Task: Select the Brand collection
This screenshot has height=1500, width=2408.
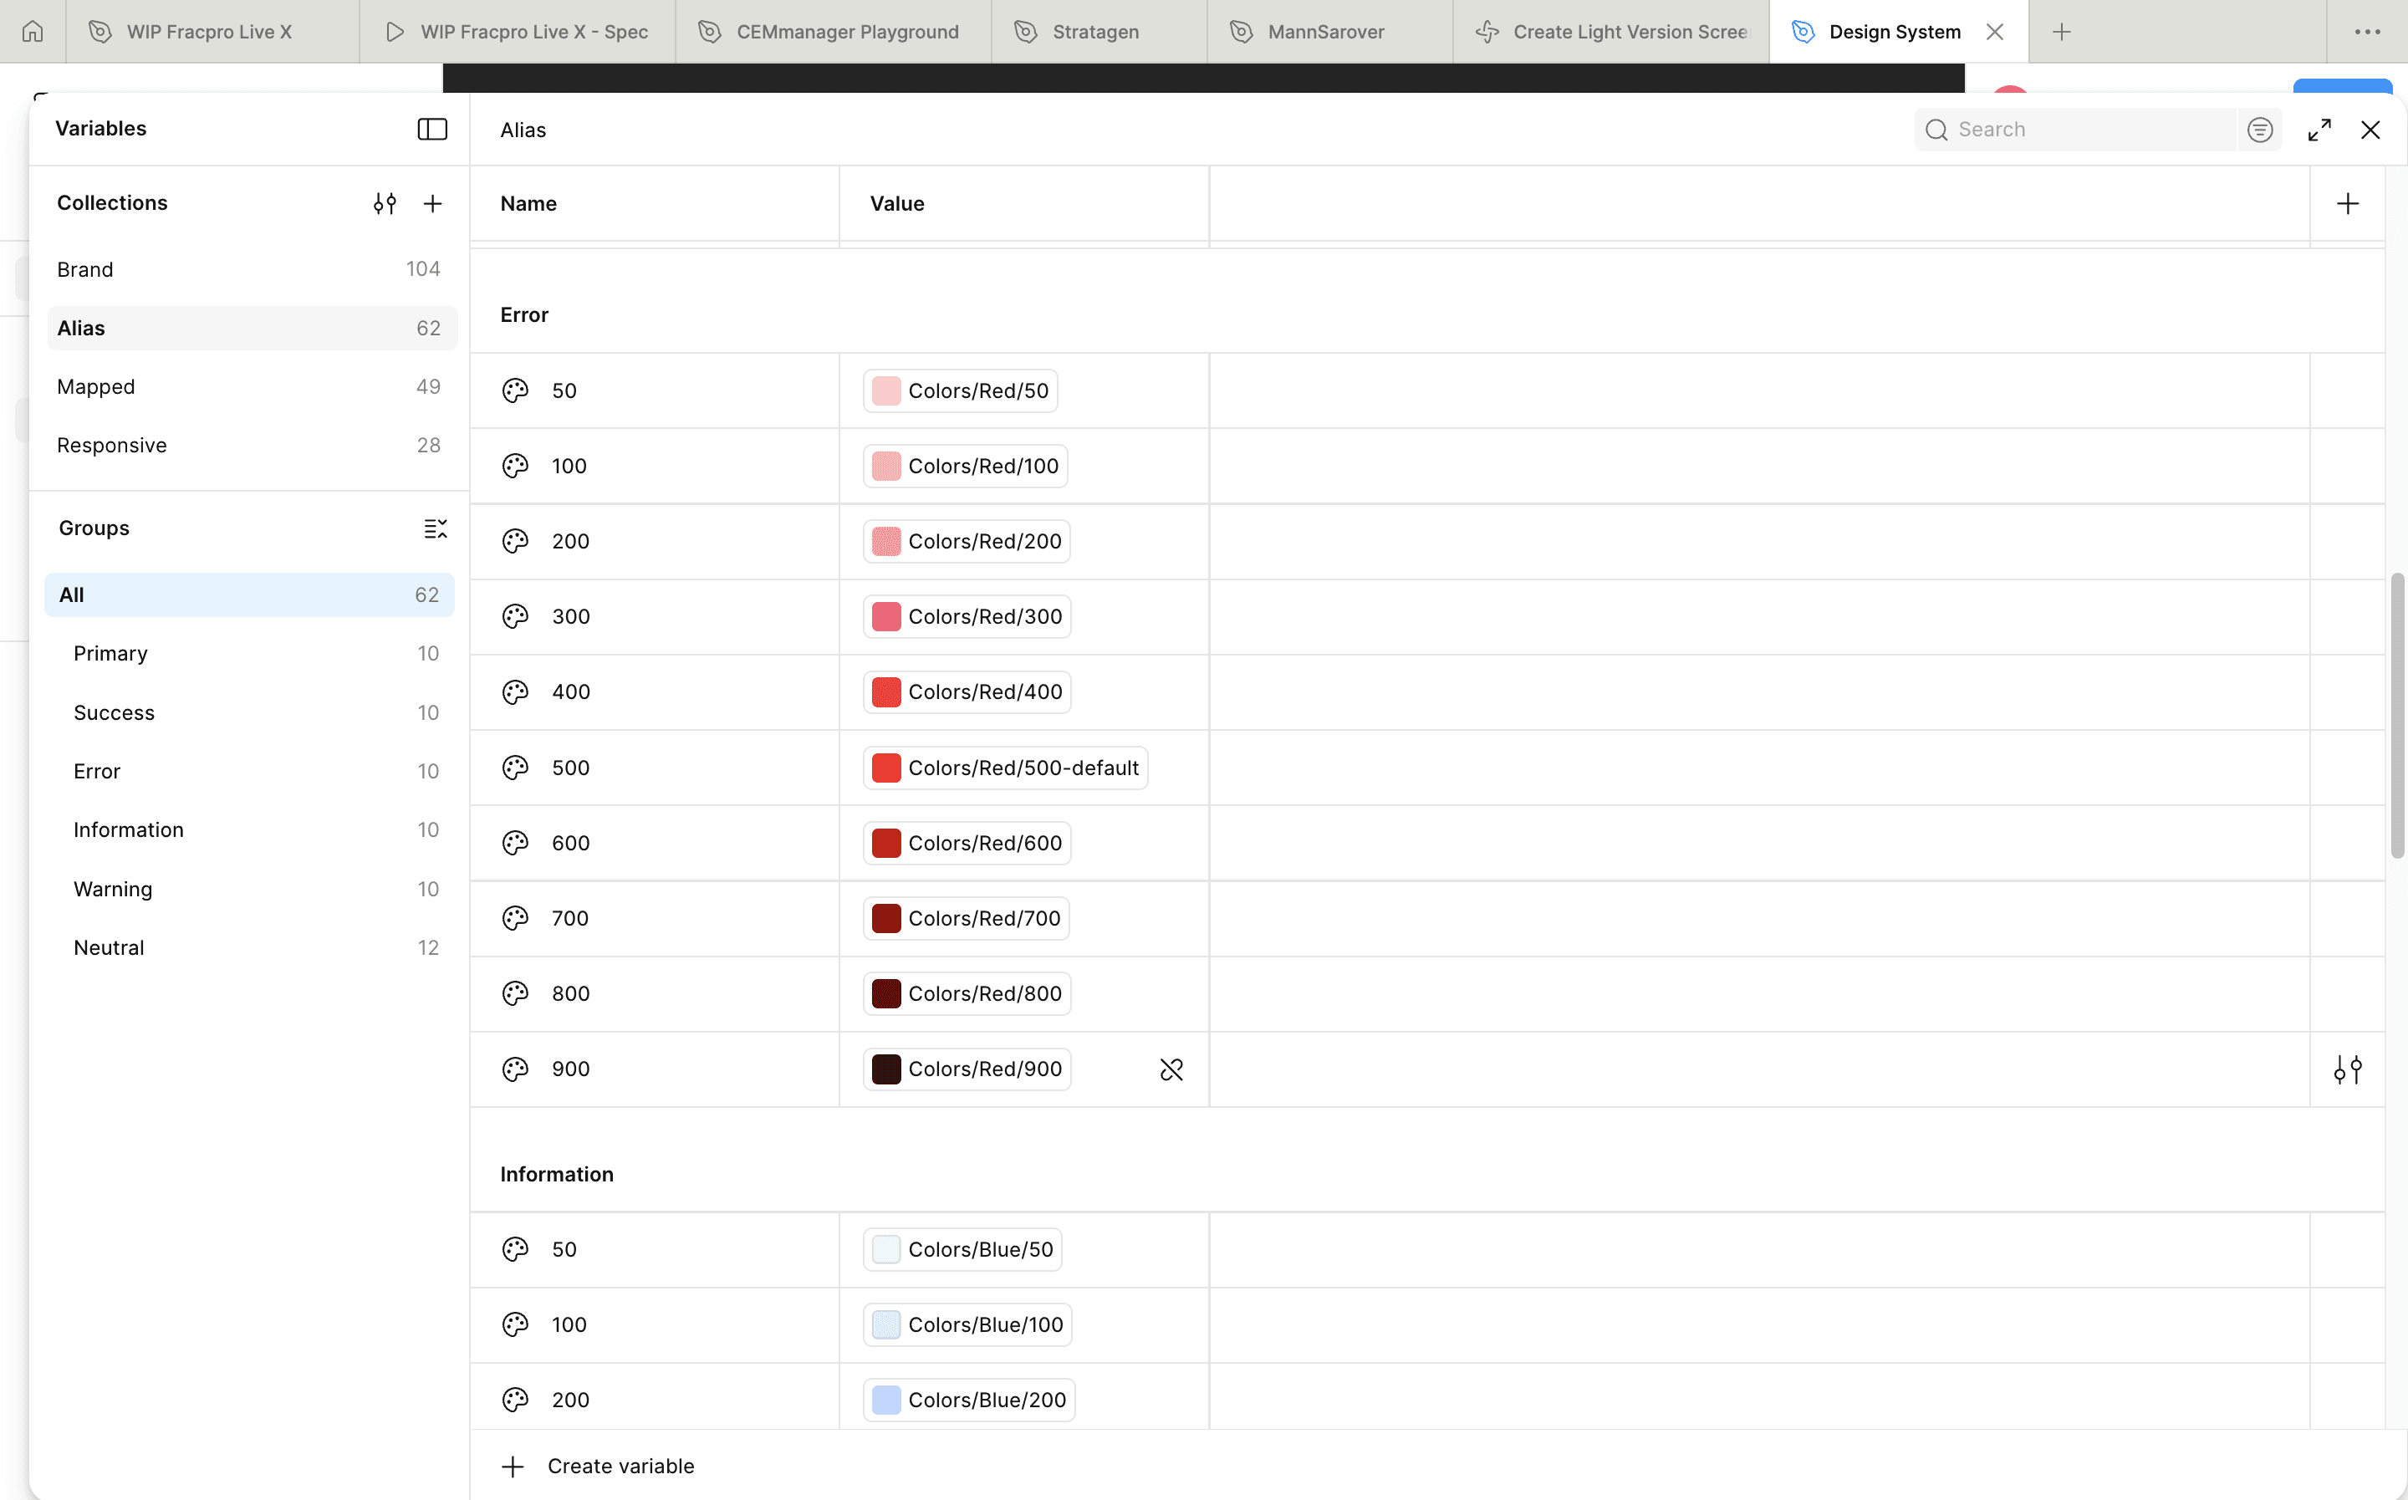Action: [x=85, y=269]
